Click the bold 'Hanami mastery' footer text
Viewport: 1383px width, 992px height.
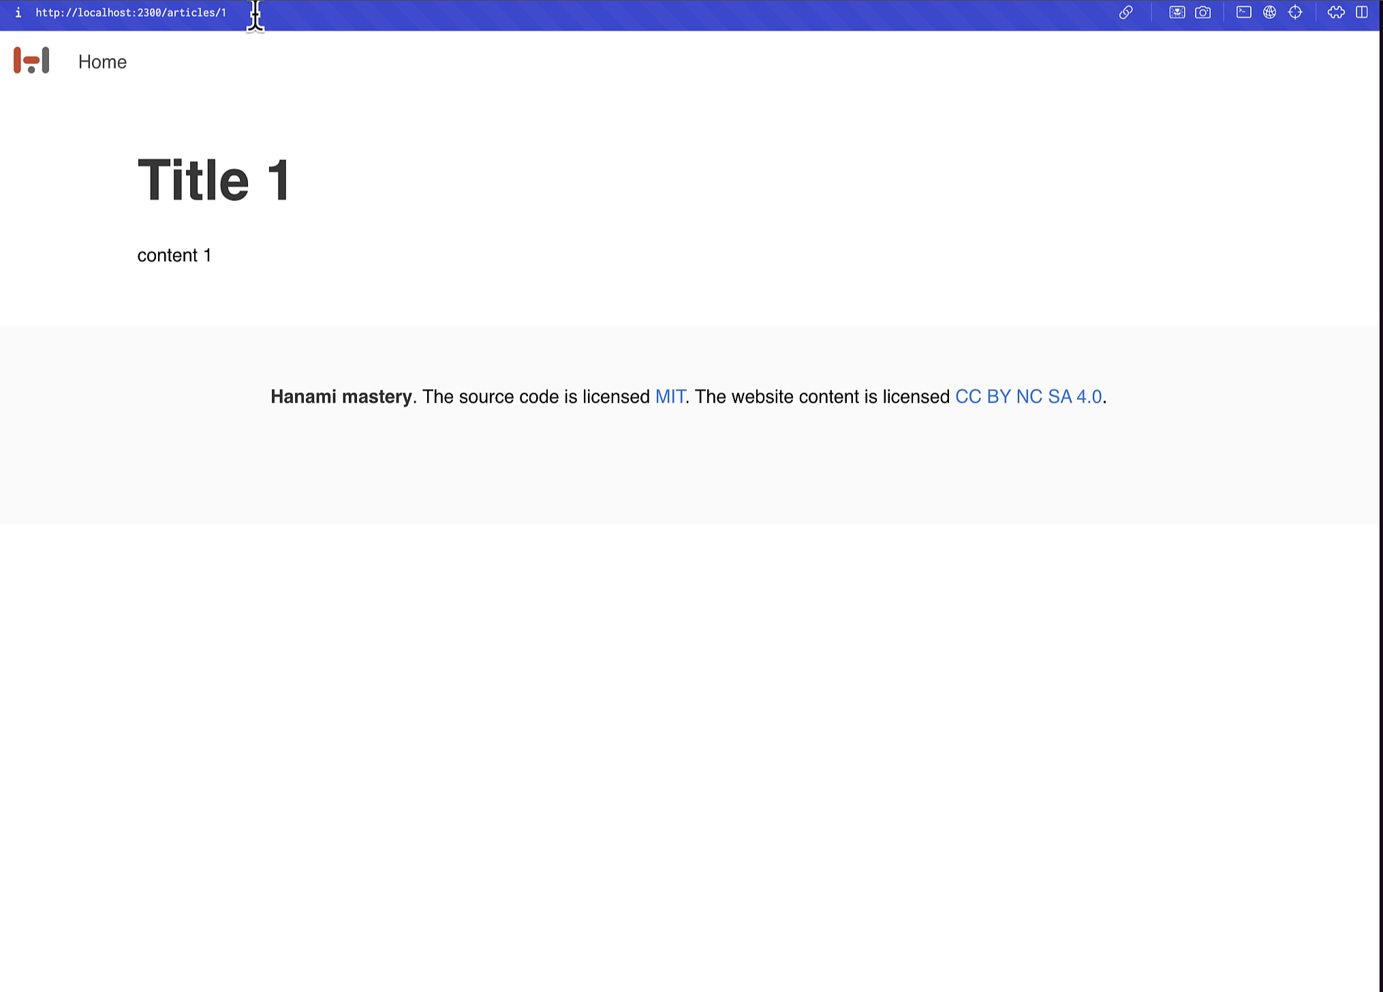pyautogui.click(x=341, y=397)
